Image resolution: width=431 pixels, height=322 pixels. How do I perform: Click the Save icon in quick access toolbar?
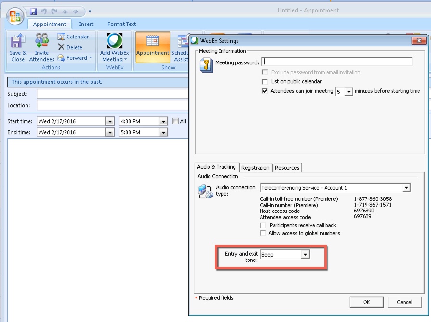click(x=33, y=11)
